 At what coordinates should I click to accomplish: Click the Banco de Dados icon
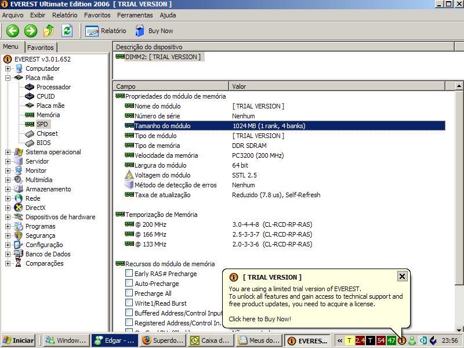19,254
